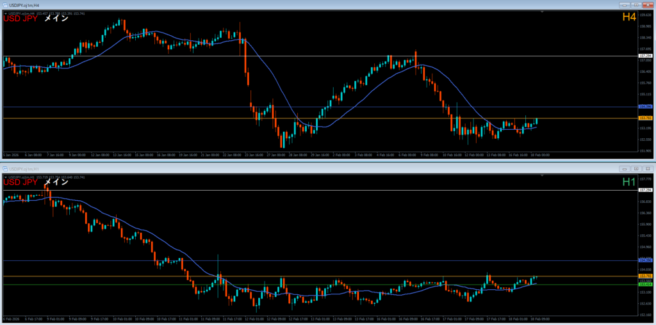Click the メイン label in H1 chart
This screenshot has width=656, height=325.
[x=56, y=182]
